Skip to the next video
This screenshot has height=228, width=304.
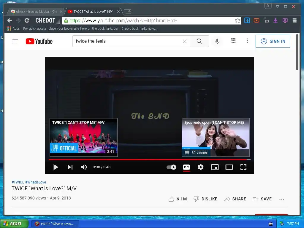click(x=70, y=167)
